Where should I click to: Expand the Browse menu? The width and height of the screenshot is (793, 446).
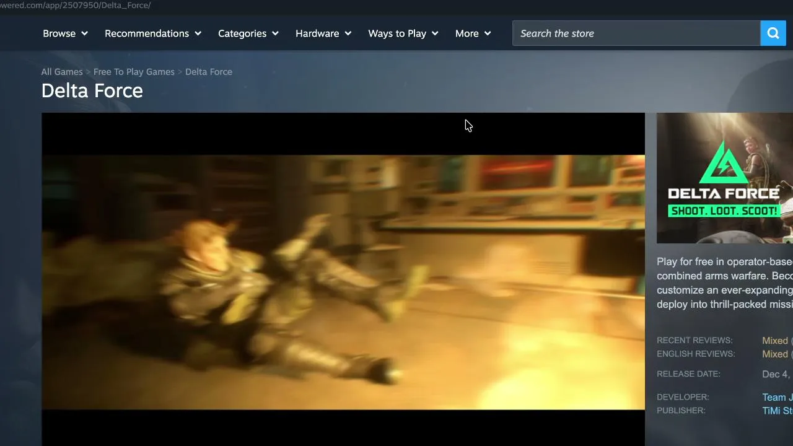pos(65,33)
